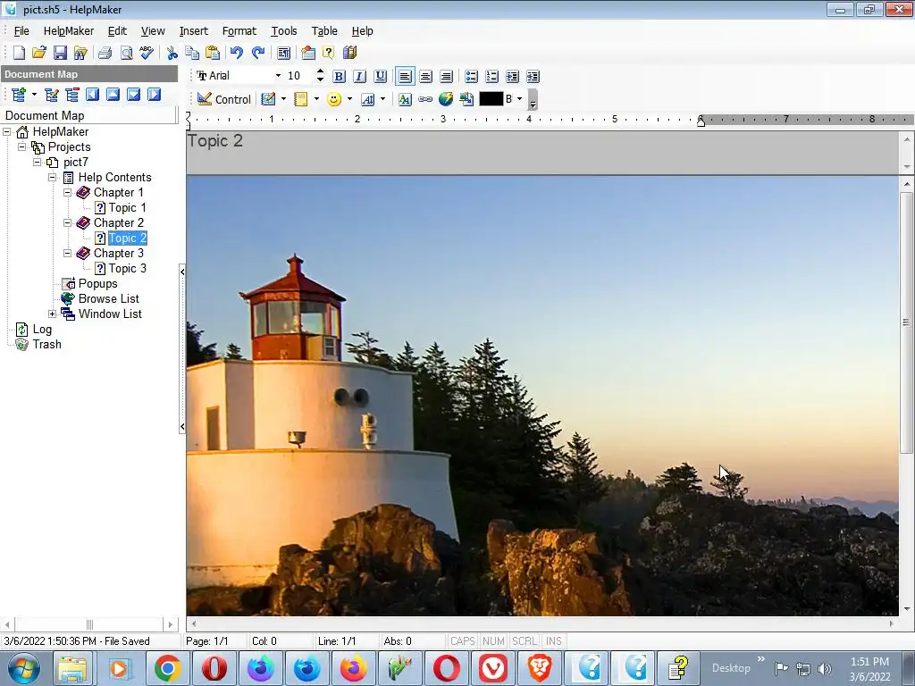Redo the last action
Viewport: 915px width, 686px height.
257,53
